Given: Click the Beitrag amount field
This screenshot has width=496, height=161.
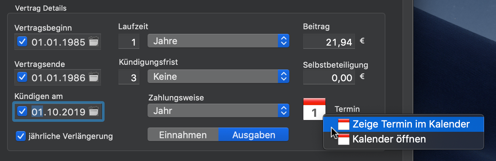Looking at the screenshot, I should 329,42.
